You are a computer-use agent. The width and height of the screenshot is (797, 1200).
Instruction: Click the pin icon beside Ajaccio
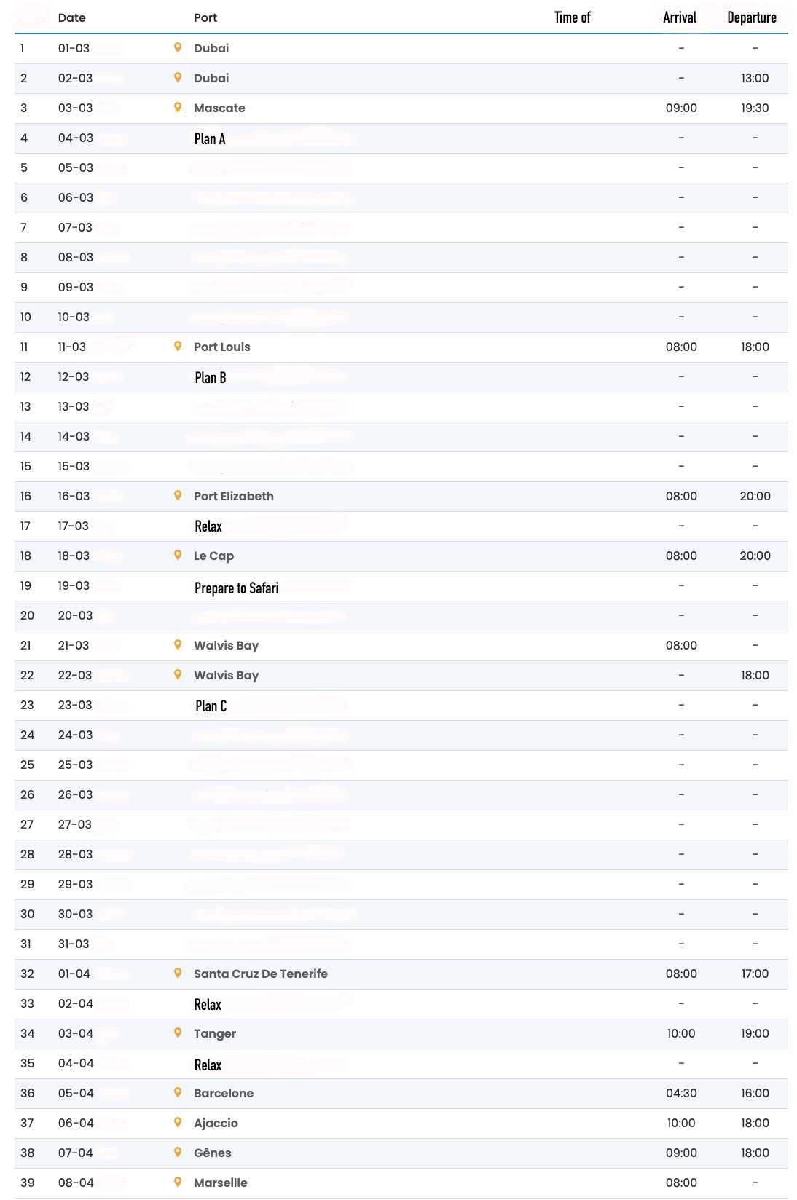coord(178,1123)
